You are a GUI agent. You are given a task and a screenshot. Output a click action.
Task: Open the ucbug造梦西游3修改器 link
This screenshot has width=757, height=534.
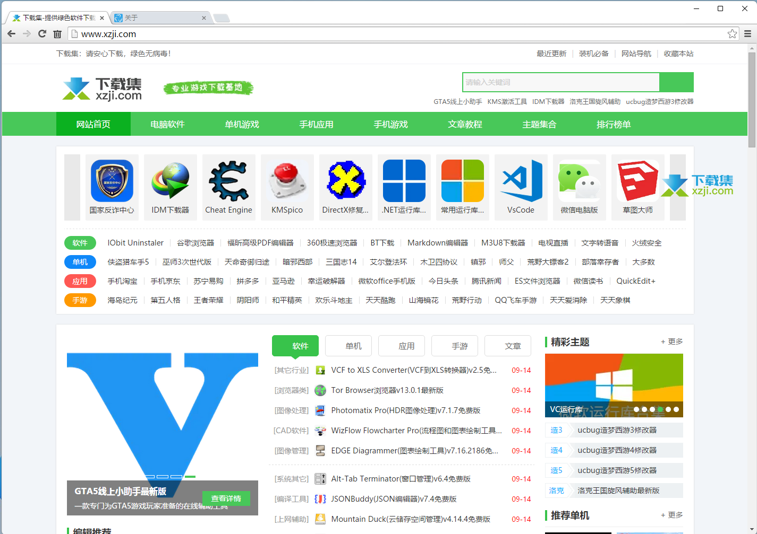point(617,430)
